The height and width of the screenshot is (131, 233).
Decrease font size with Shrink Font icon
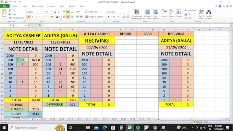[x=59, y=12]
